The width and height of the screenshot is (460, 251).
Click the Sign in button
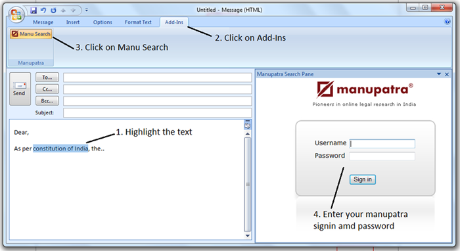[x=363, y=179]
